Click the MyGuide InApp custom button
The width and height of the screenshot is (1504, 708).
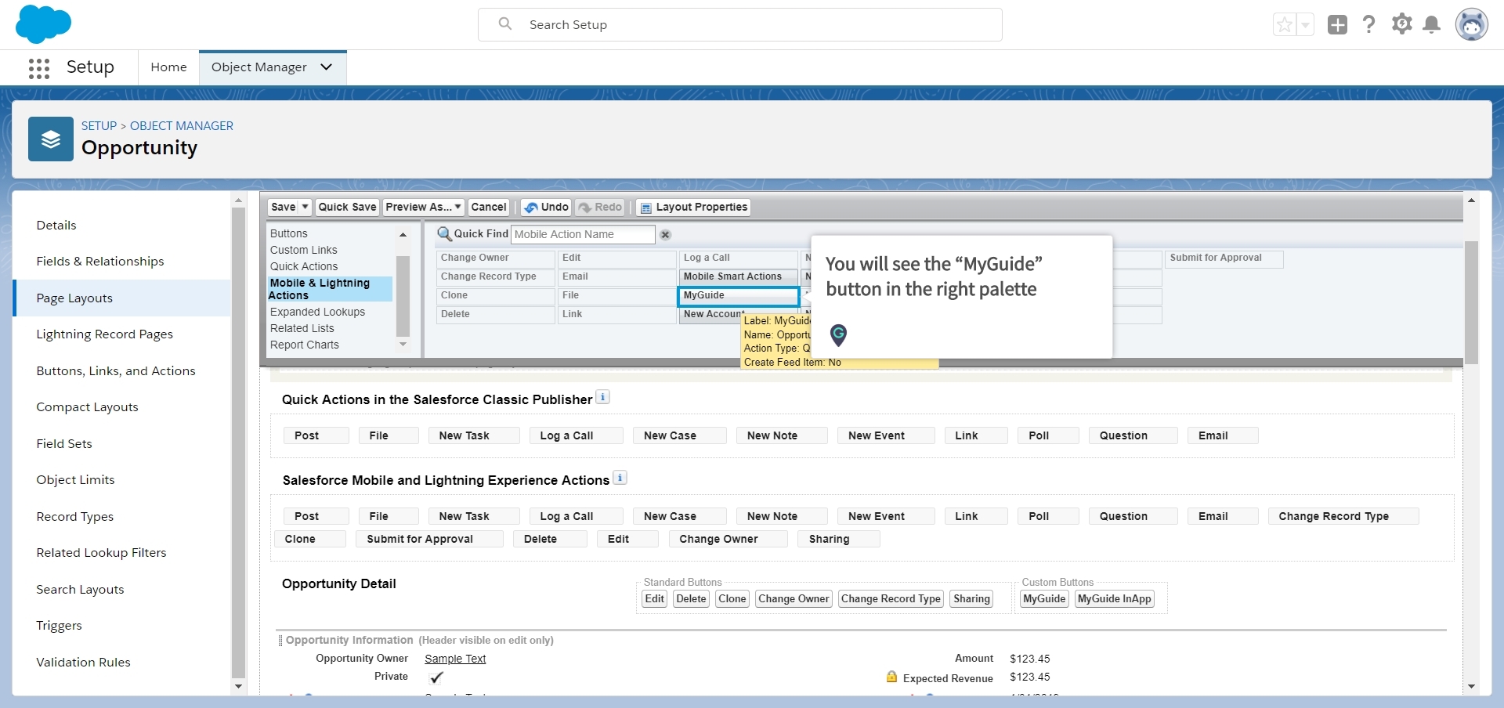[x=1115, y=599]
